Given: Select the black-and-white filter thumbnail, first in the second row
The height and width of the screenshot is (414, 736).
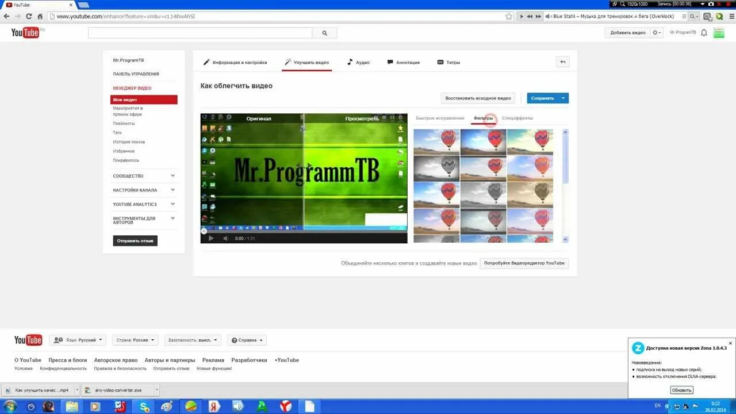Looking at the screenshot, I should pyautogui.click(x=436, y=168).
